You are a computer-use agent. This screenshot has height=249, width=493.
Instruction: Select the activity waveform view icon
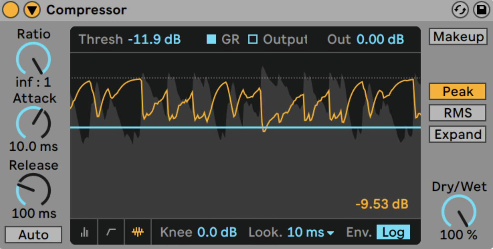138,233
